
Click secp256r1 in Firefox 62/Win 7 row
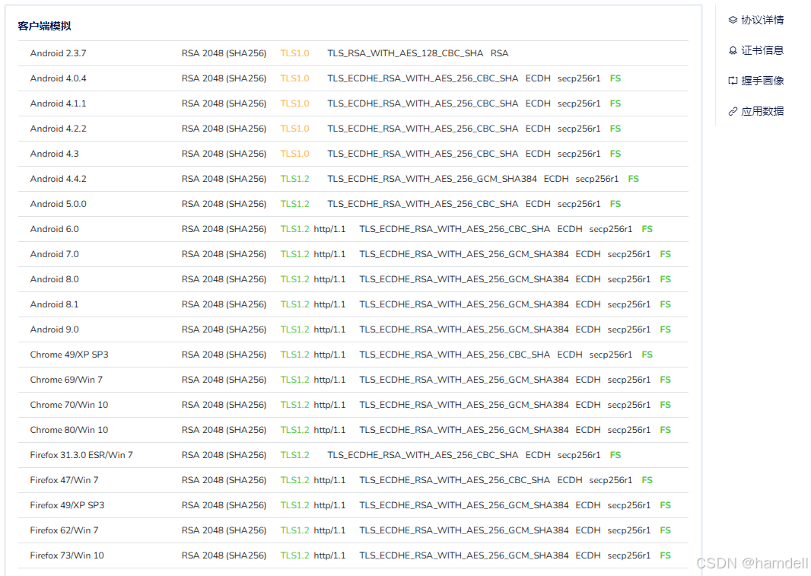click(629, 530)
